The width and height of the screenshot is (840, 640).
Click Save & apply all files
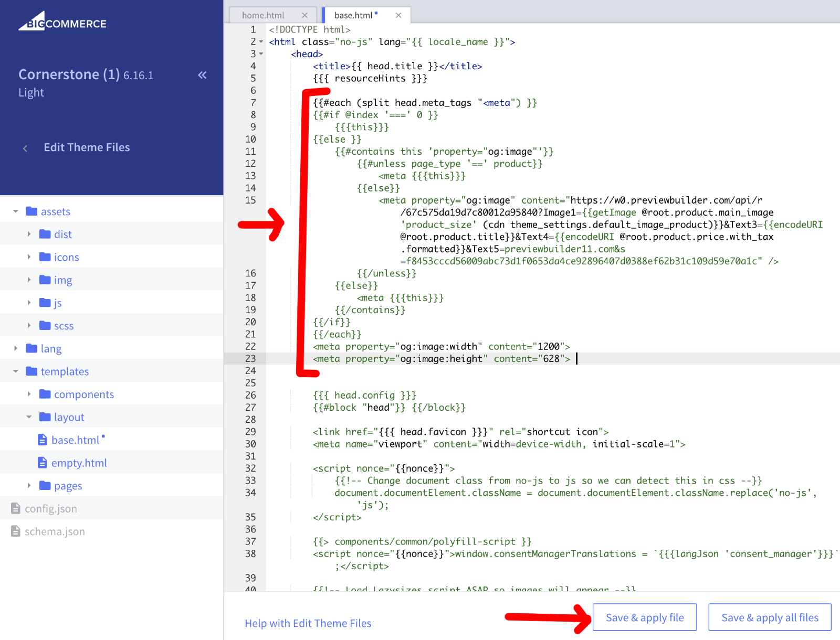click(770, 617)
